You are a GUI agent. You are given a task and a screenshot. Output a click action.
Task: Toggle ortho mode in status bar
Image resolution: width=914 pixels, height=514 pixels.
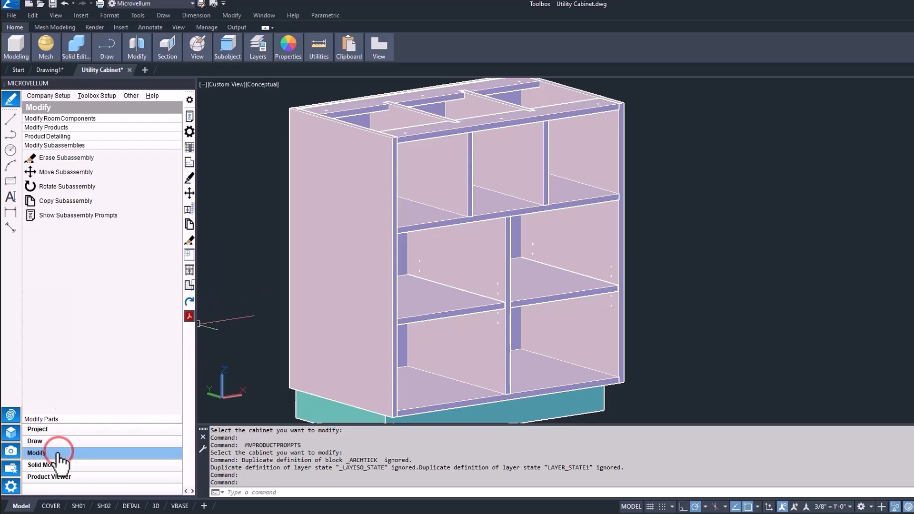(683, 506)
